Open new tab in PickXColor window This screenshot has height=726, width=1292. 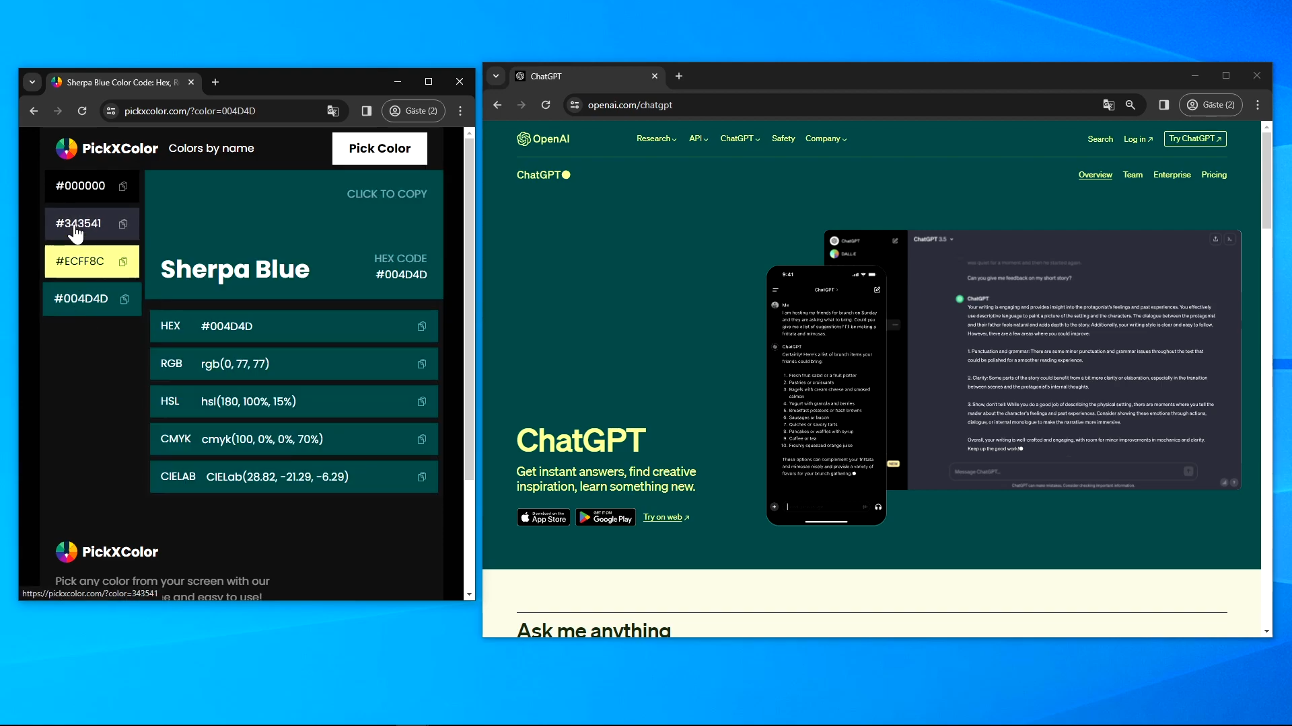click(x=215, y=82)
